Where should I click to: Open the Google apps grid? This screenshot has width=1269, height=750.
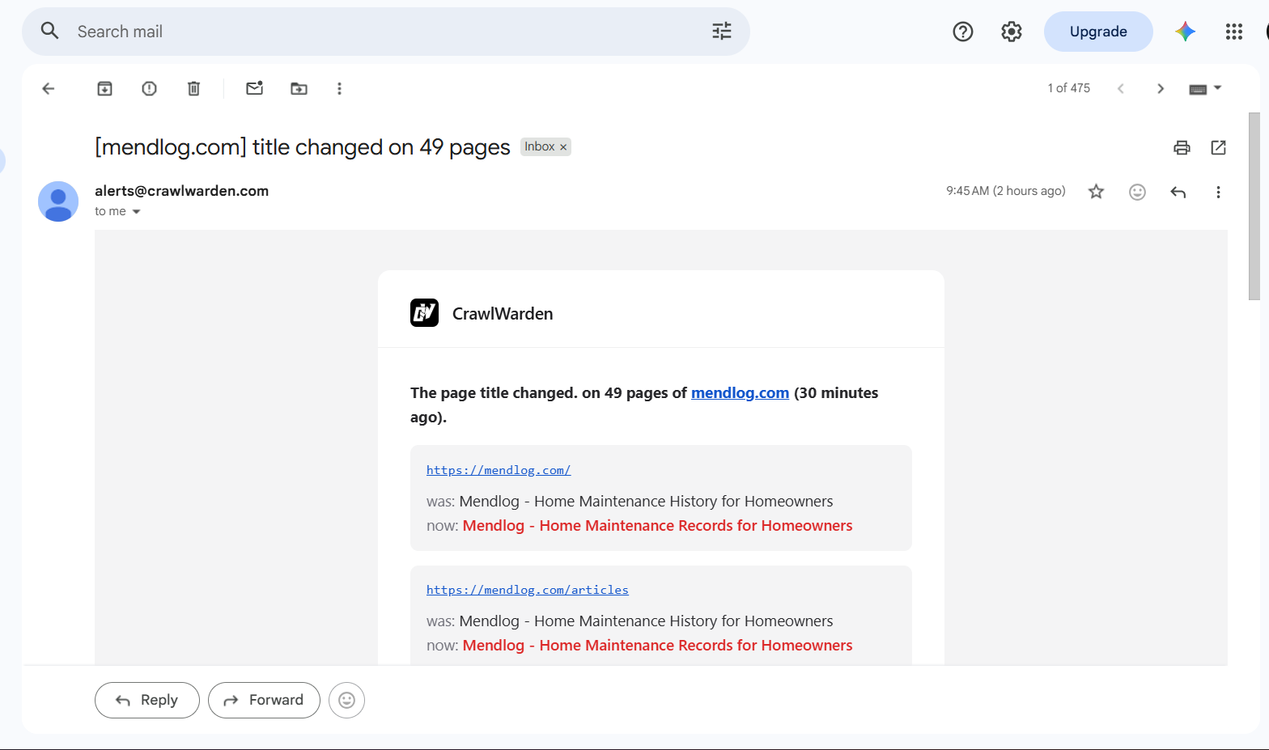[x=1234, y=32]
